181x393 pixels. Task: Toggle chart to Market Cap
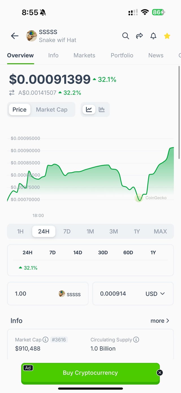click(x=51, y=110)
